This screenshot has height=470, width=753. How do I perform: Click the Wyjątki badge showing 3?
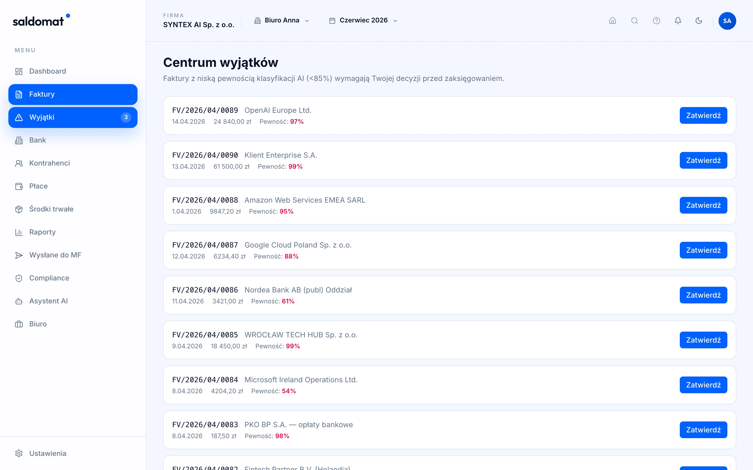126,118
